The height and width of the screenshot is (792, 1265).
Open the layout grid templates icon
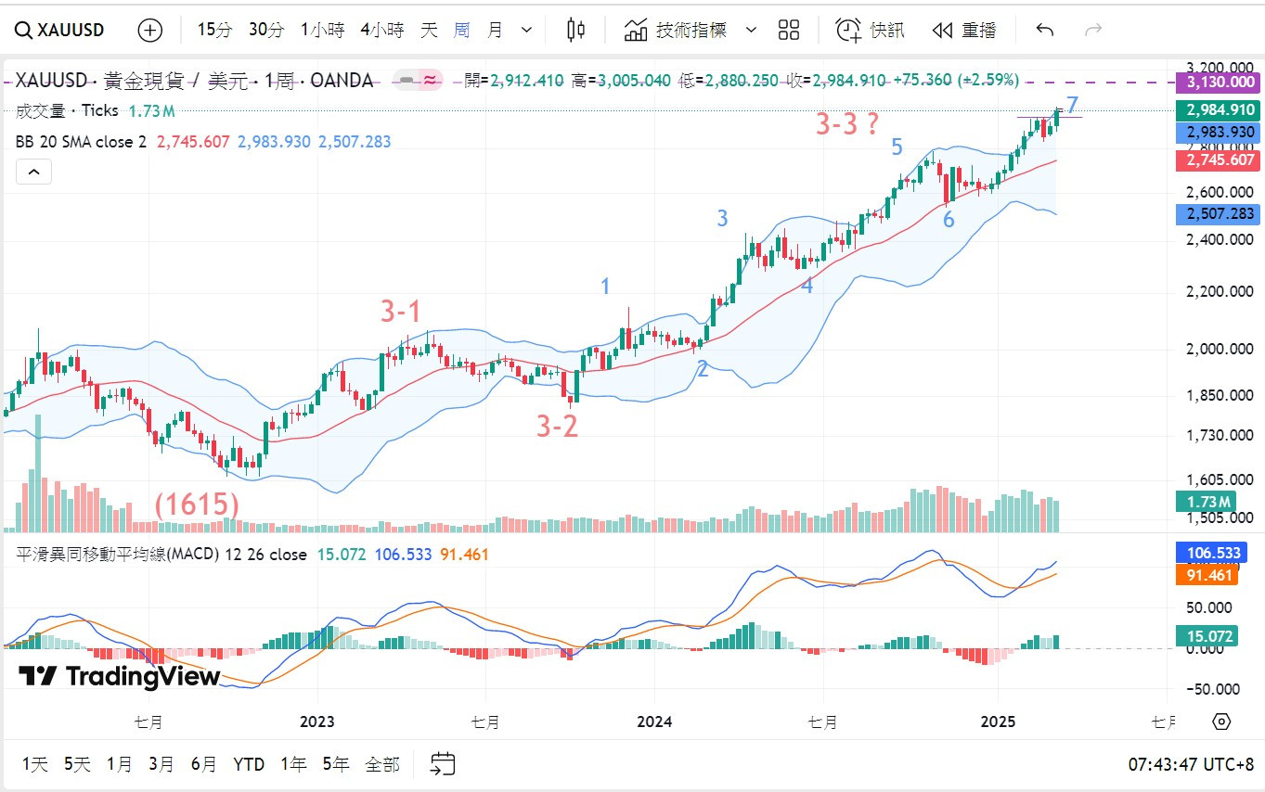tap(789, 30)
